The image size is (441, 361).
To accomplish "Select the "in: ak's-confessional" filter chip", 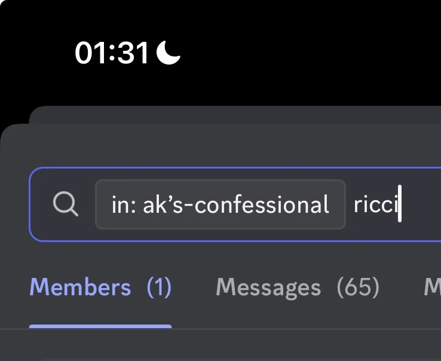I will pyautogui.click(x=220, y=204).
